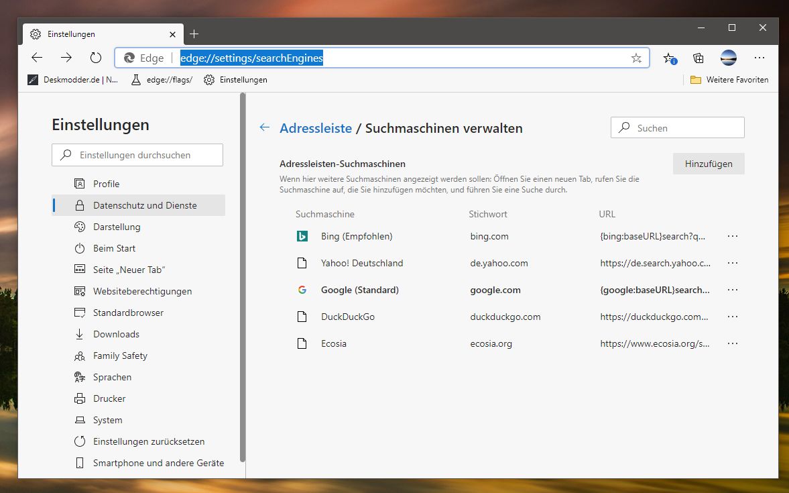The width and height of the screenshot is (789, 493).
Task: Click the Ecosia page icon
Action: pos(302,343)
